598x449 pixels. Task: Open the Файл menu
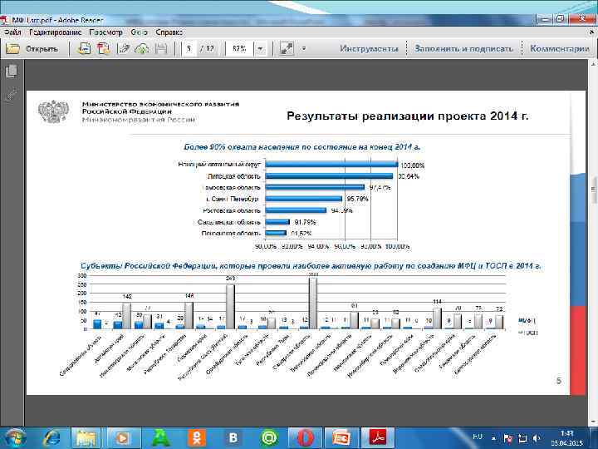click(12, 32)
